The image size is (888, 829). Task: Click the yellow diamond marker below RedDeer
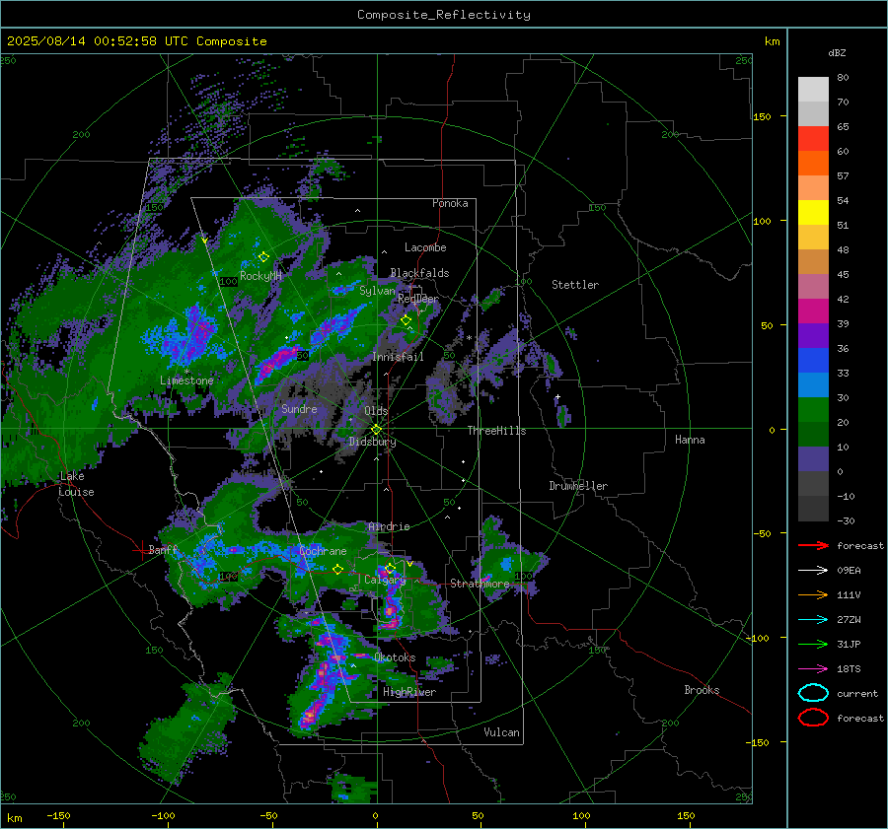coord(406,320)
